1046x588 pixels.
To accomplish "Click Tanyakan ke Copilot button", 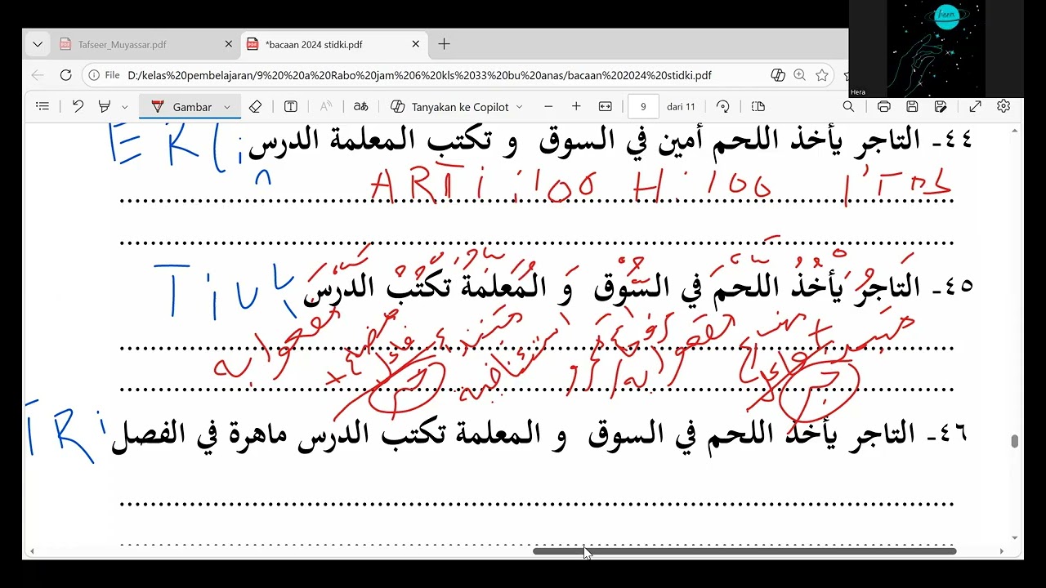I will point(450,107).
